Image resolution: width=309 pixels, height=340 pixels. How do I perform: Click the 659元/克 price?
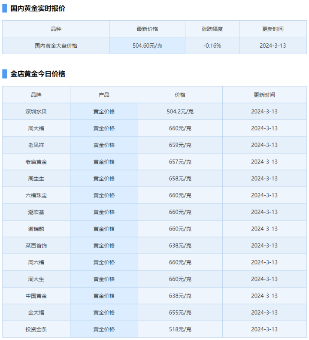tap(180, 145)
